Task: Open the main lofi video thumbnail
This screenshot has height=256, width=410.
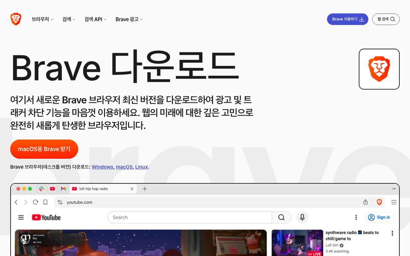Action: [x=141, y=243]
